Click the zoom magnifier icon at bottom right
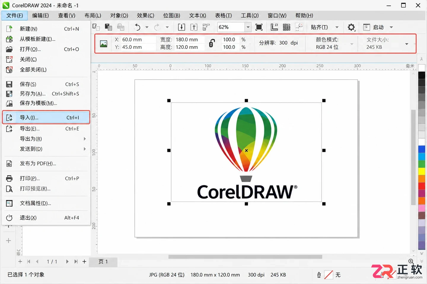This screenshot has height=284, width=427. coord(411,261)
